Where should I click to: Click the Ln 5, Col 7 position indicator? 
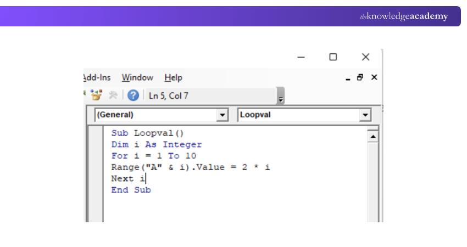tap(169, 96)
